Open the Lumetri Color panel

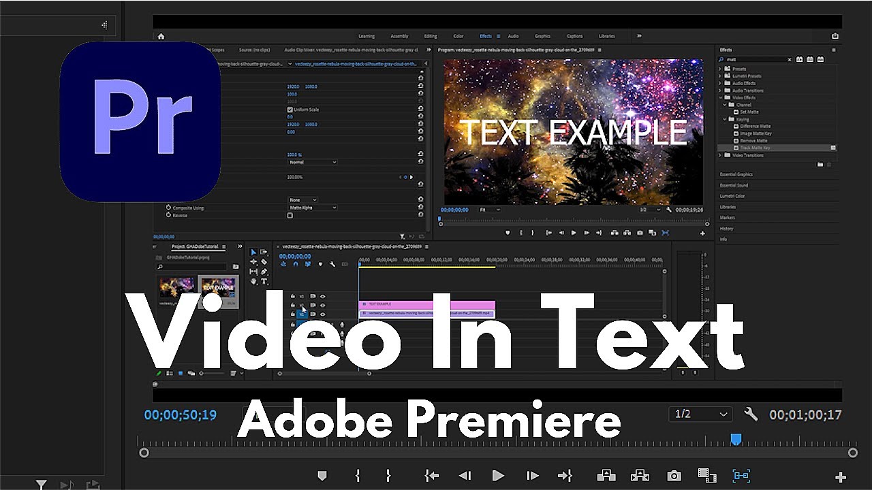coord(732,196)
